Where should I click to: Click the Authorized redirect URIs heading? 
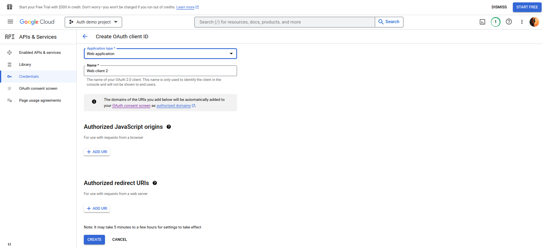click(117, 183)
